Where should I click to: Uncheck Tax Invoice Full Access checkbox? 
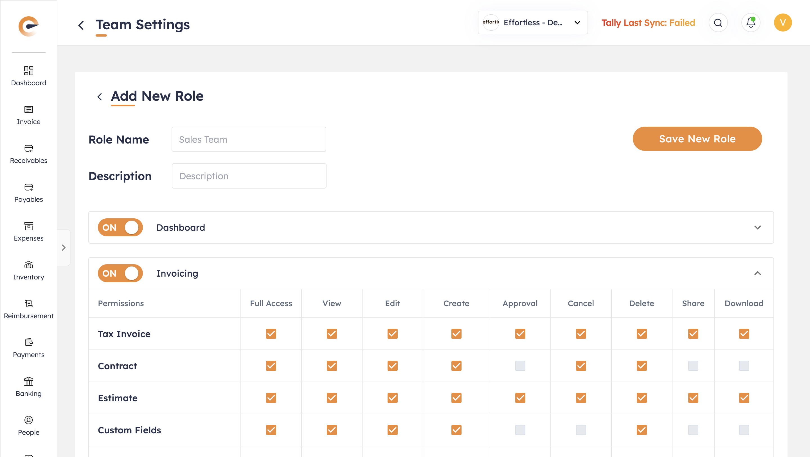point(271,334)
